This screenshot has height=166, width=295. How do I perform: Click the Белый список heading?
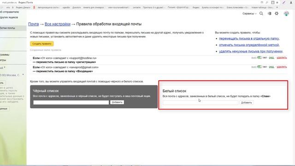[174, 91]
